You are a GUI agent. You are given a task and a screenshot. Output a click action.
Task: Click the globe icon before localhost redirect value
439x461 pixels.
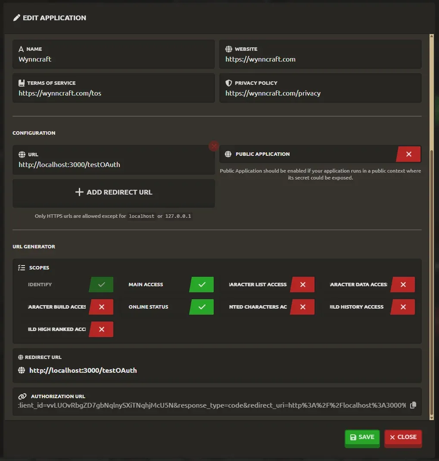(x=22, y=370)
